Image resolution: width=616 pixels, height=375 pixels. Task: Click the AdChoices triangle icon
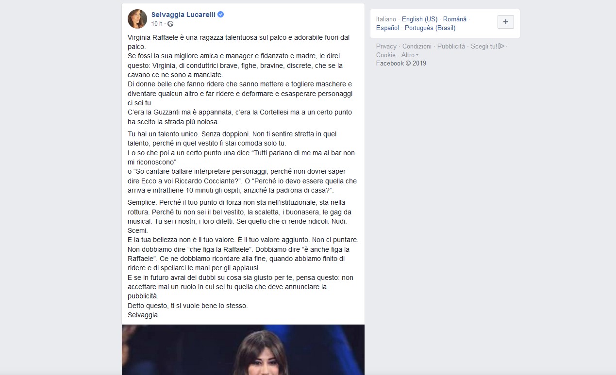pos(502,46)
